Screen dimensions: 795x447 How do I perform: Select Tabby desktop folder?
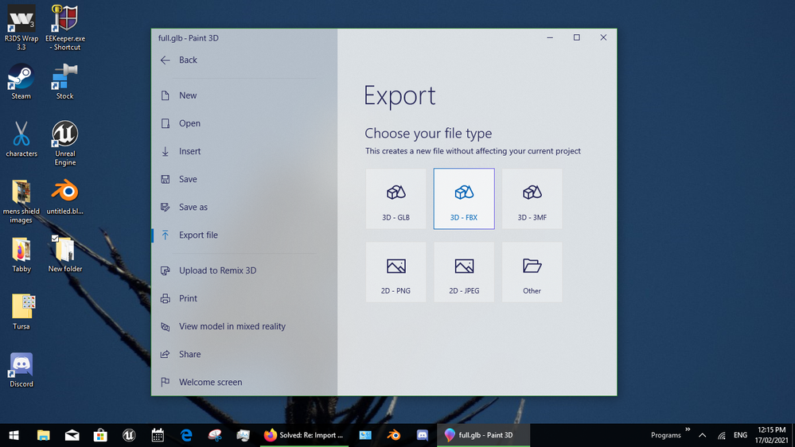(x=21, y=255)
